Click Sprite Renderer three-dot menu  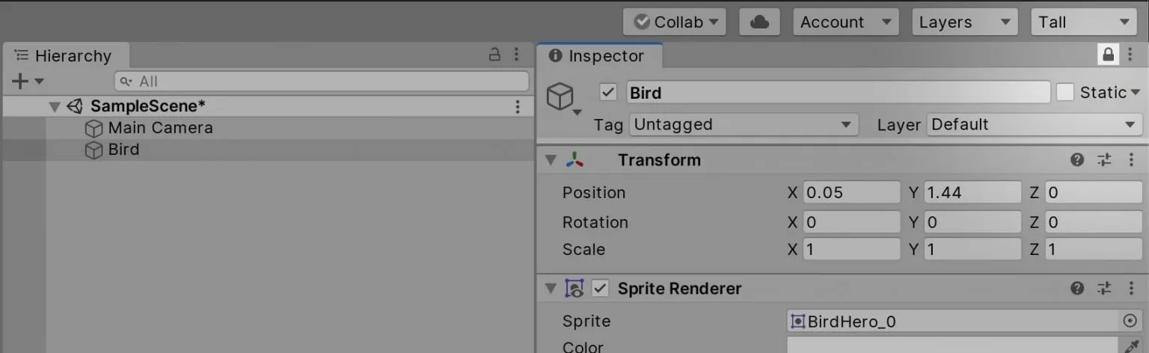point(1131,288)
